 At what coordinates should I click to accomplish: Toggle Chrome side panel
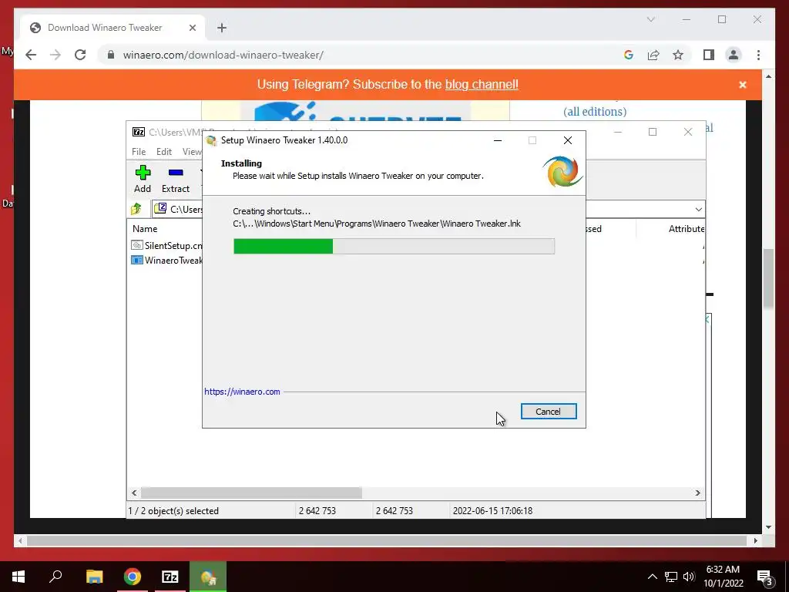pyautogui.click(x=709, y=55)
